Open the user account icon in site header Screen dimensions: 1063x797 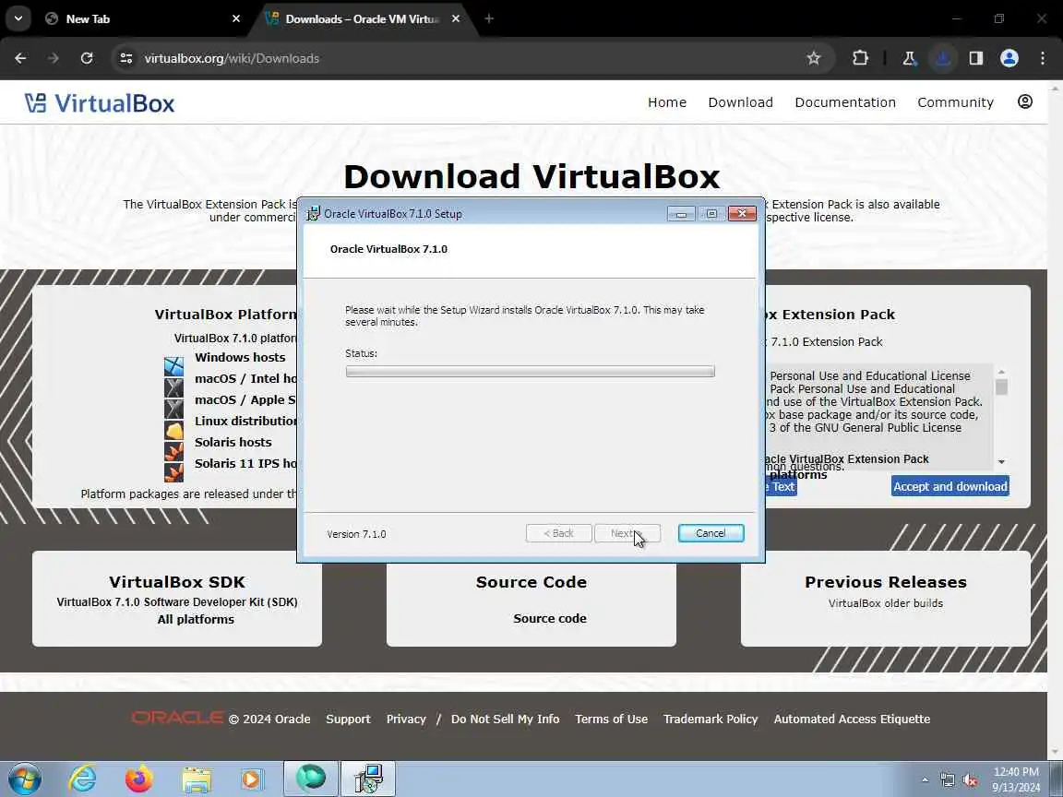[1025, 101]
